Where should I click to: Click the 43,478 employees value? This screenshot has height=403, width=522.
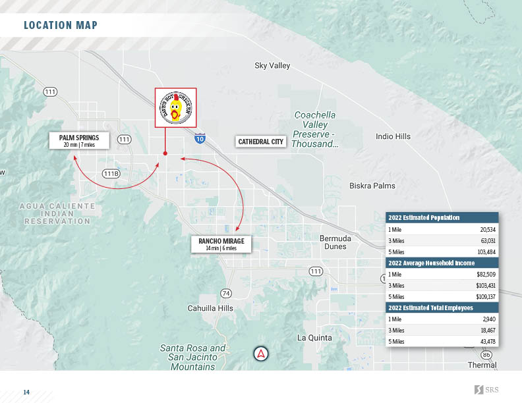point(488,342)
